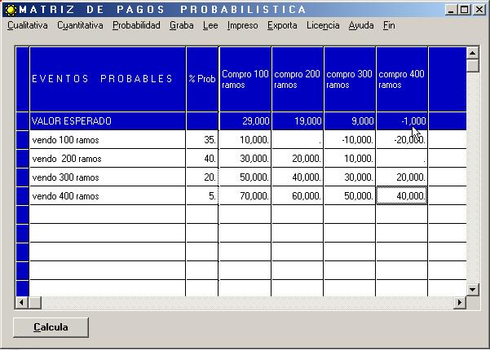Select the 'vendo 100 ramos' event cell

[x=108, y=140]
